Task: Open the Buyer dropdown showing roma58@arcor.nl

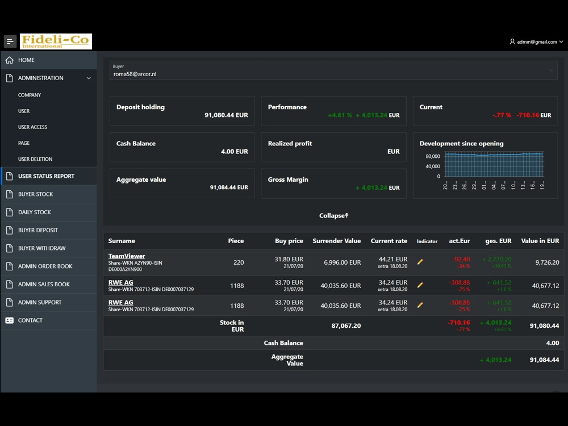Action: 333,70
